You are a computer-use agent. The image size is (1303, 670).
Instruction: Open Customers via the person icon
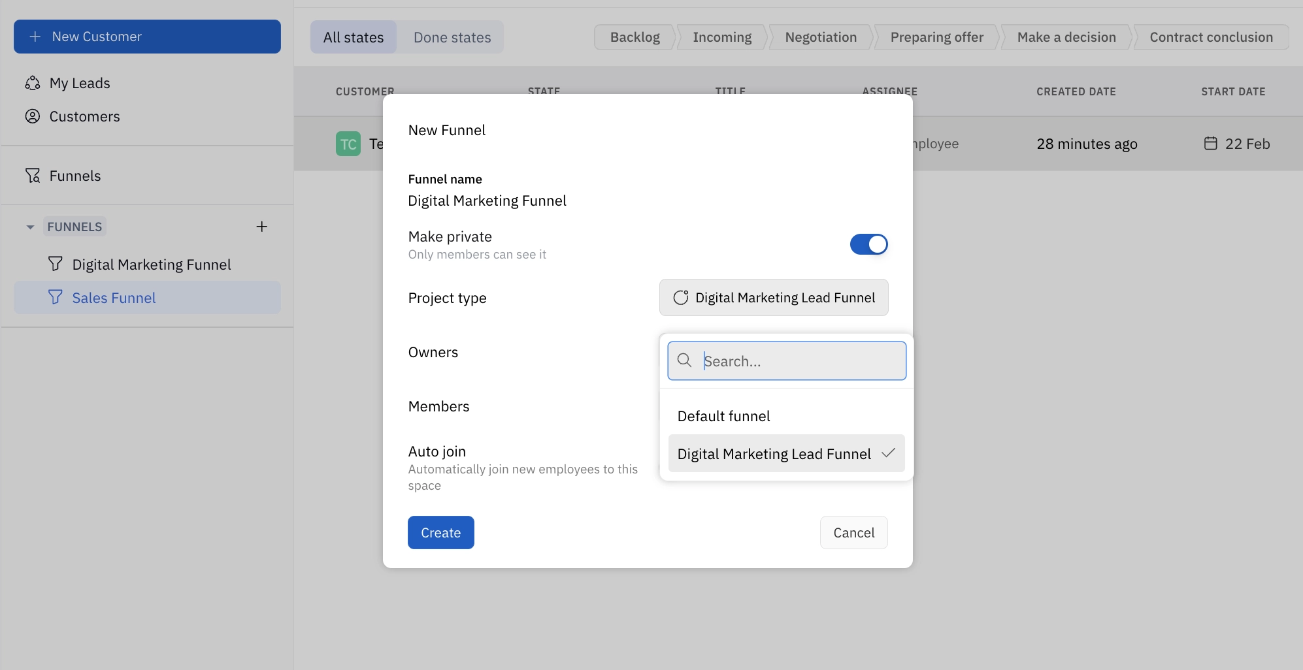(32, 116)
